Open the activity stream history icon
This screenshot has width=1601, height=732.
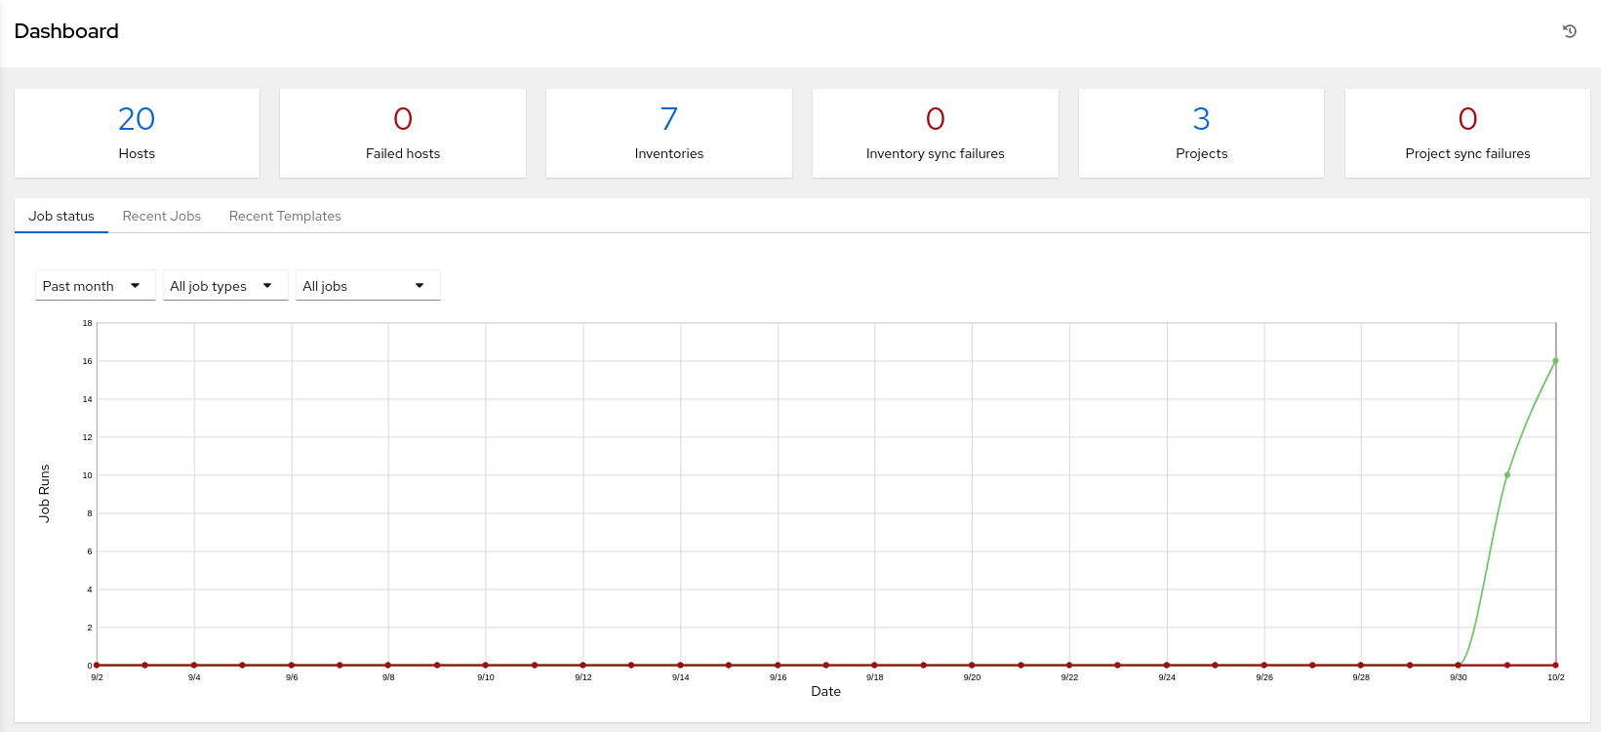[x=1570, y=31]
